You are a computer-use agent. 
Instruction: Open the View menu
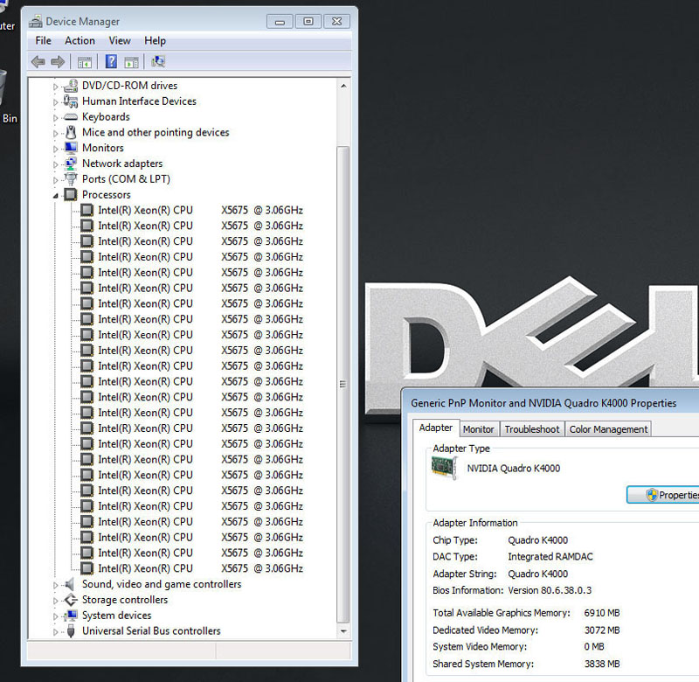tap(120, 40)
